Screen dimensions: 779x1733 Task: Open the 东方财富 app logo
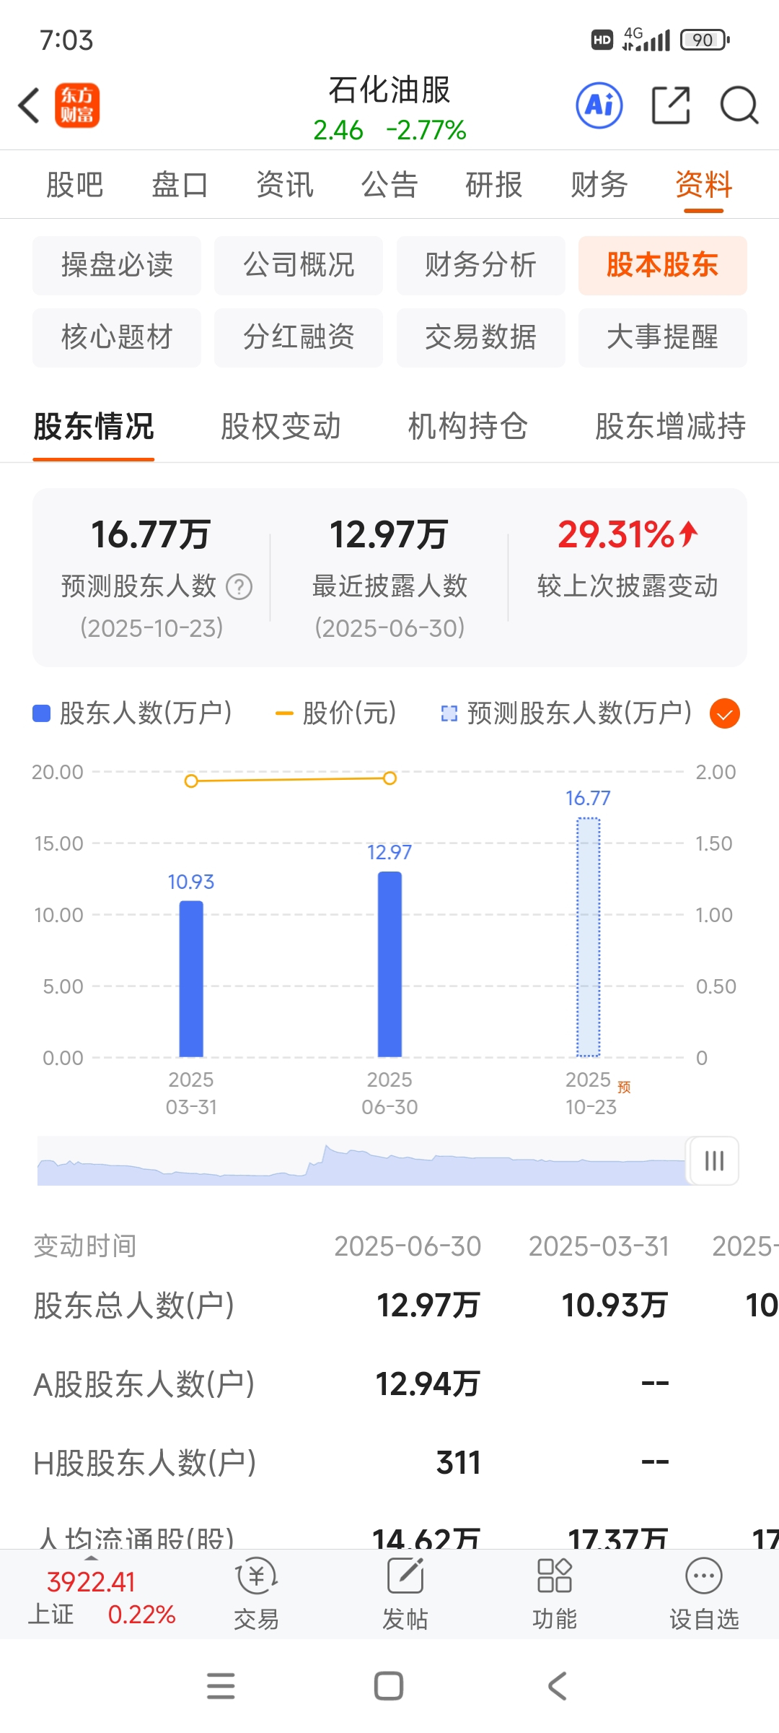(77, 105)
